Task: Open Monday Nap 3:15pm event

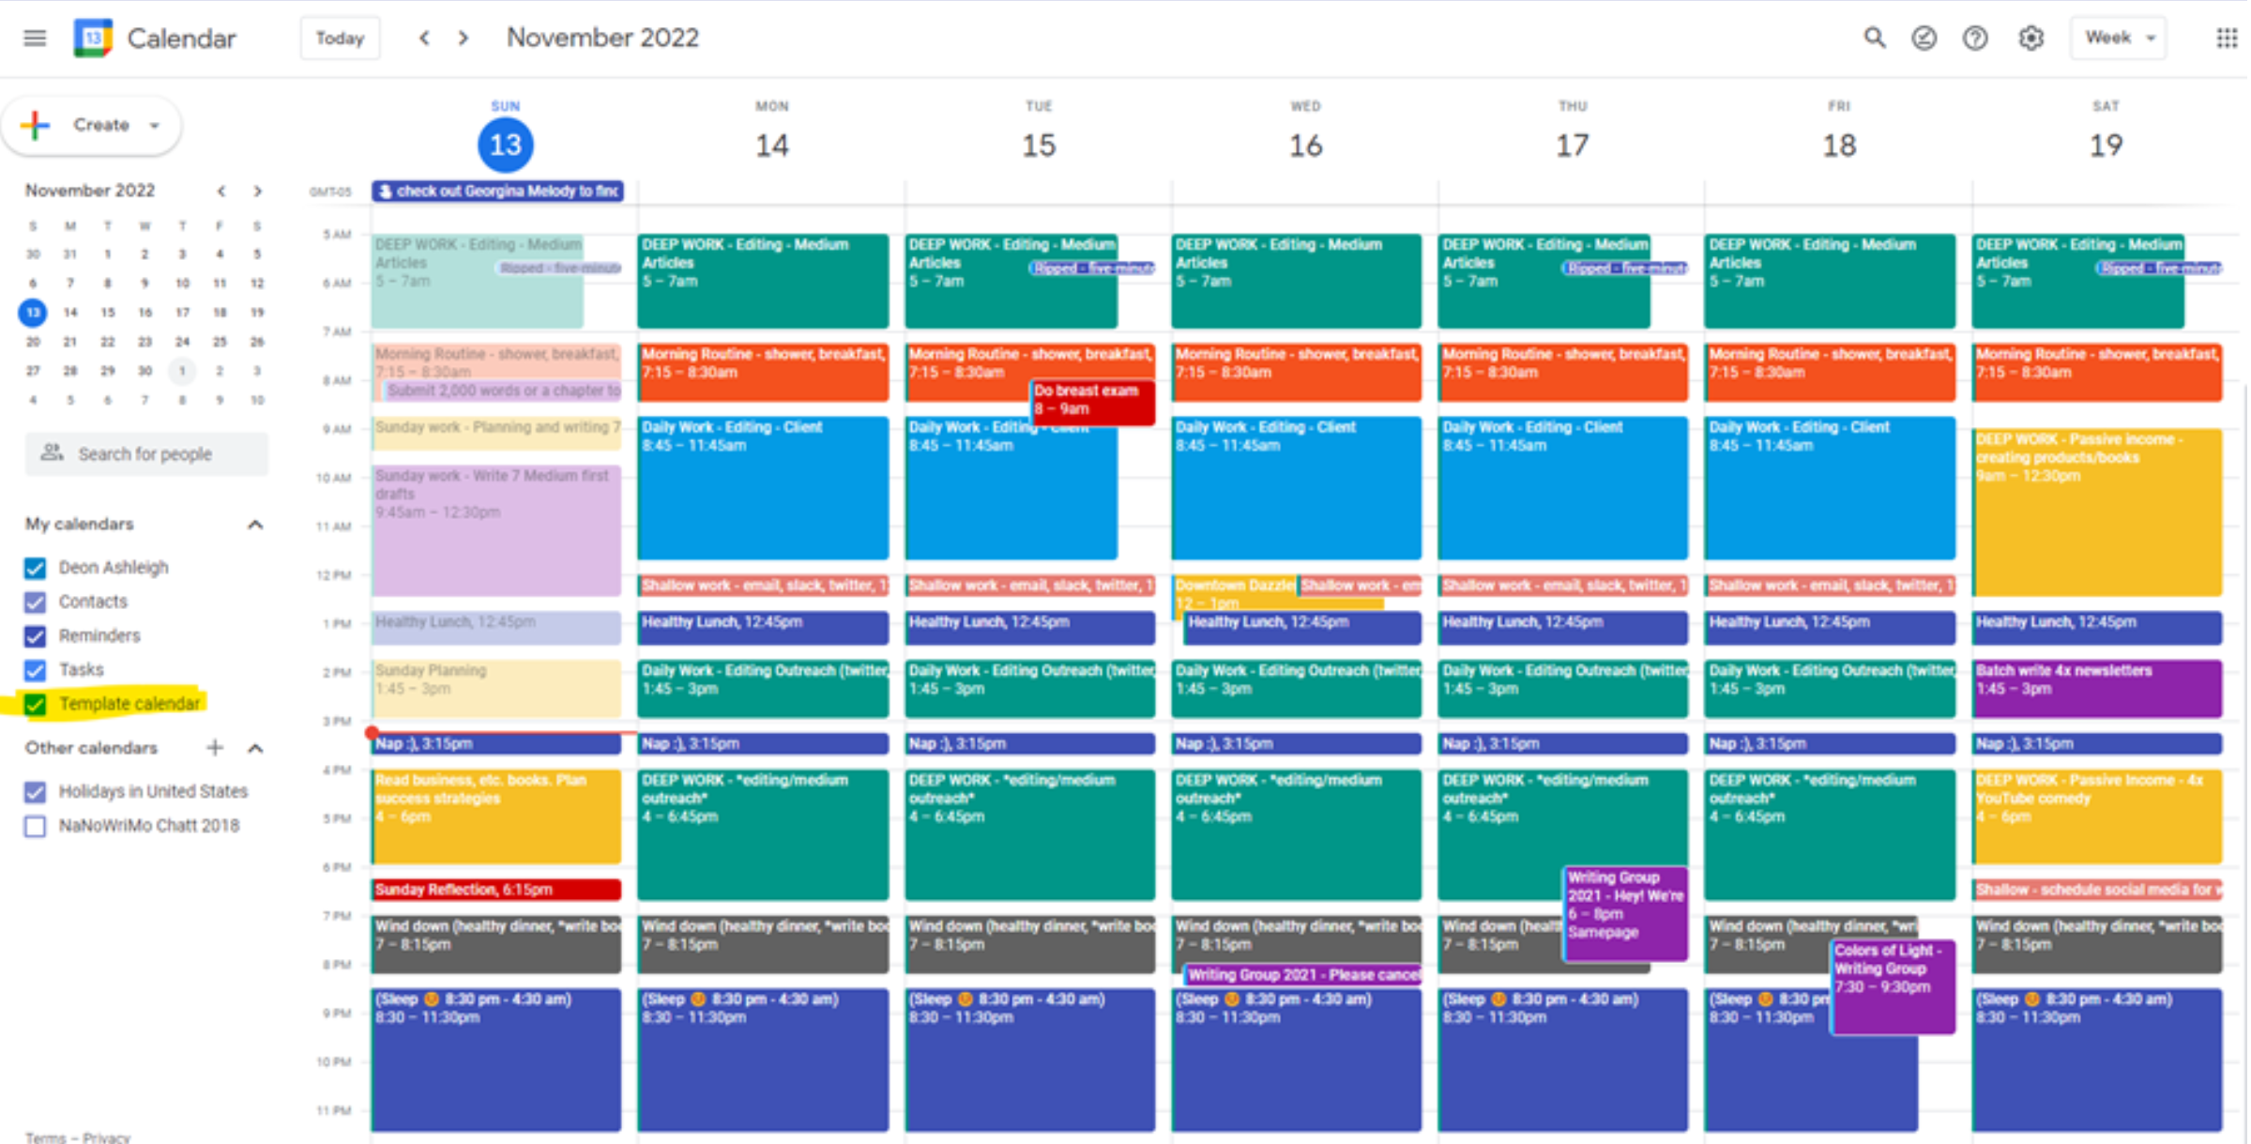Action: point(763,744)
